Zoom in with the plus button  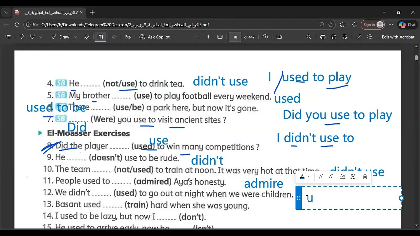209,37
